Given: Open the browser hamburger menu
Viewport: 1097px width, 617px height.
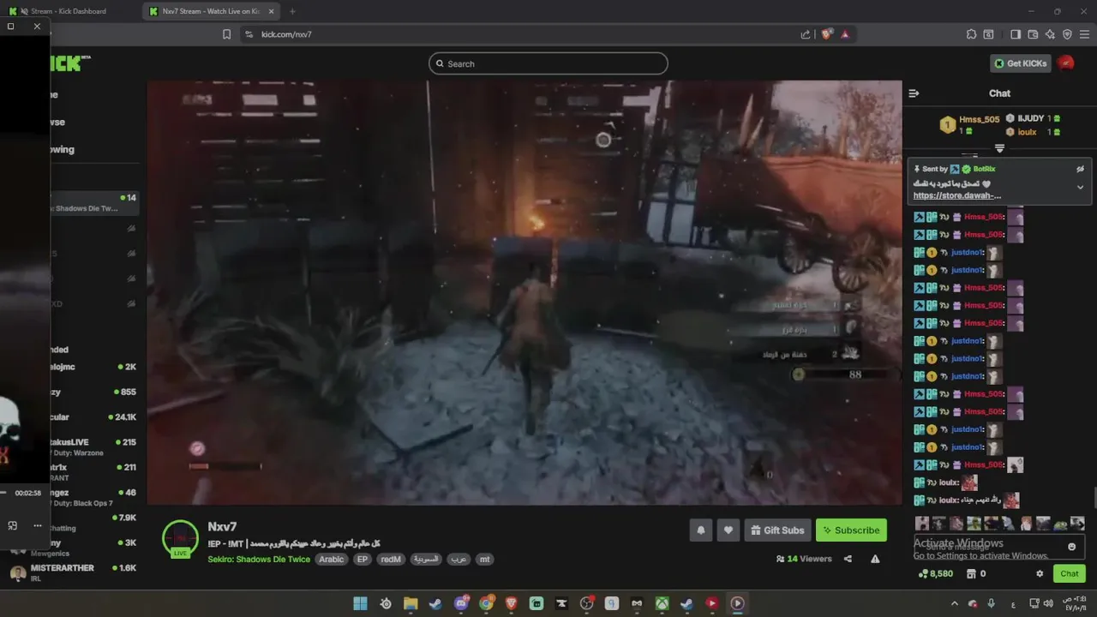Looking at the screenshot, I should tap(1084, 34).
